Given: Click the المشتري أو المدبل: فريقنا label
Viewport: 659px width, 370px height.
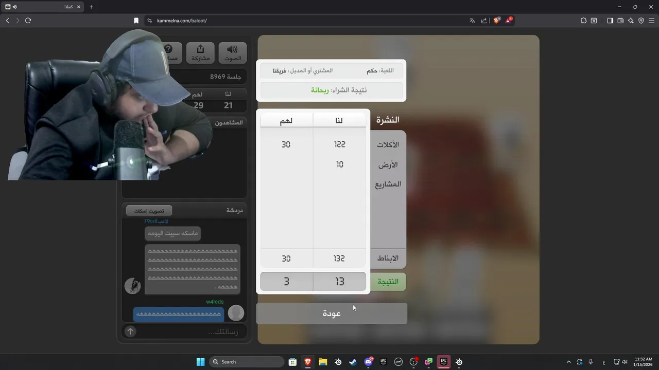Looking at the screenshot, I should click(303, 70).
